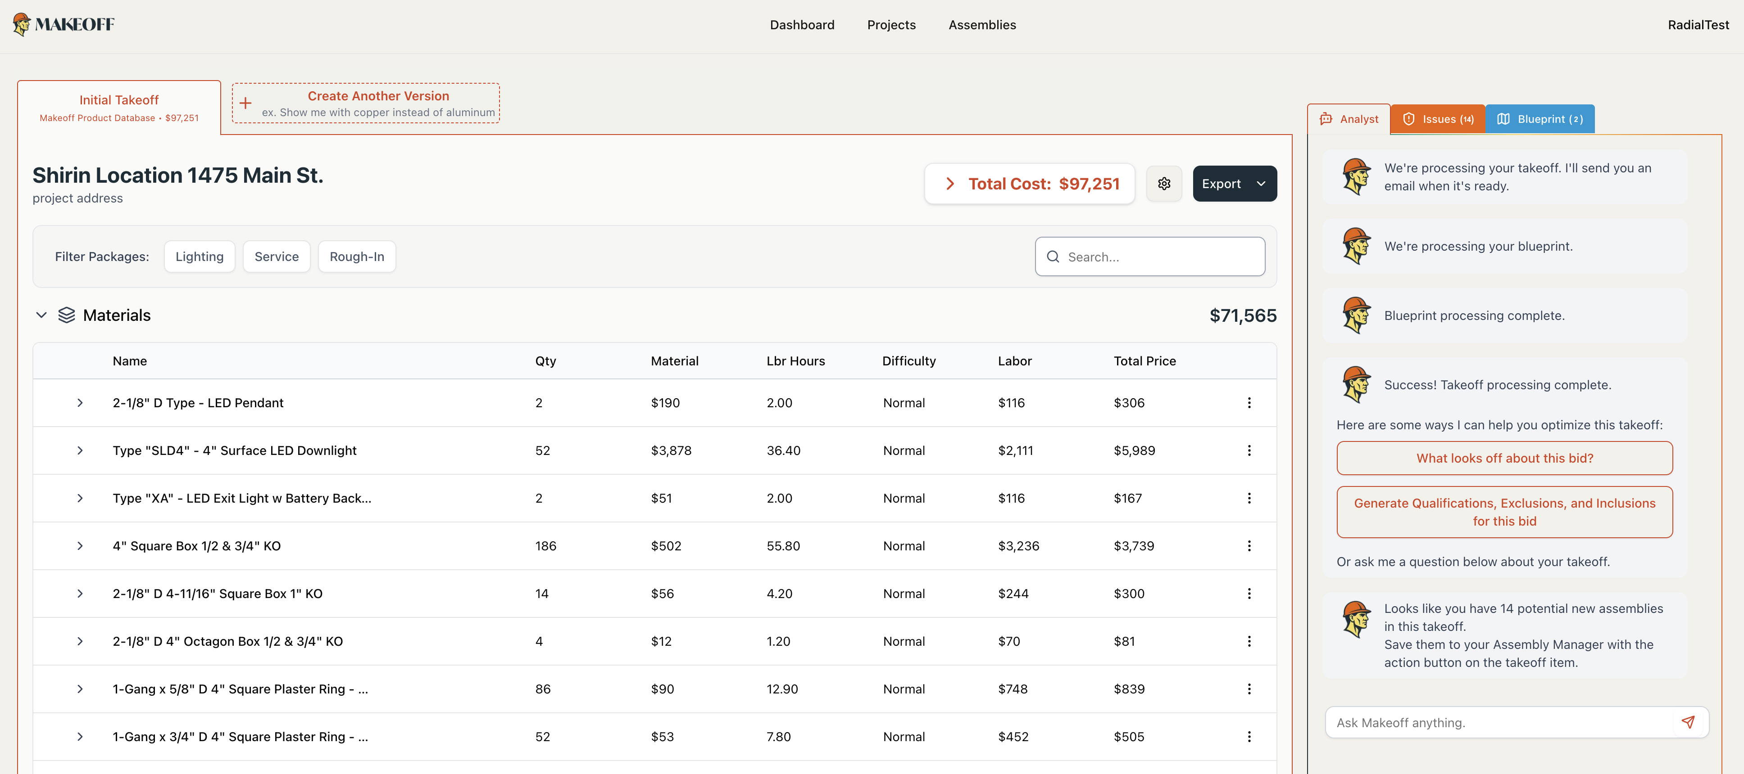Screen dimensions: 1744x774
Task: Open the takeoff settings gear
Action: (x=1164, y=183)
